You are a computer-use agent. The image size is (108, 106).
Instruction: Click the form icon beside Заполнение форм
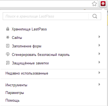(x=8, y=46)
